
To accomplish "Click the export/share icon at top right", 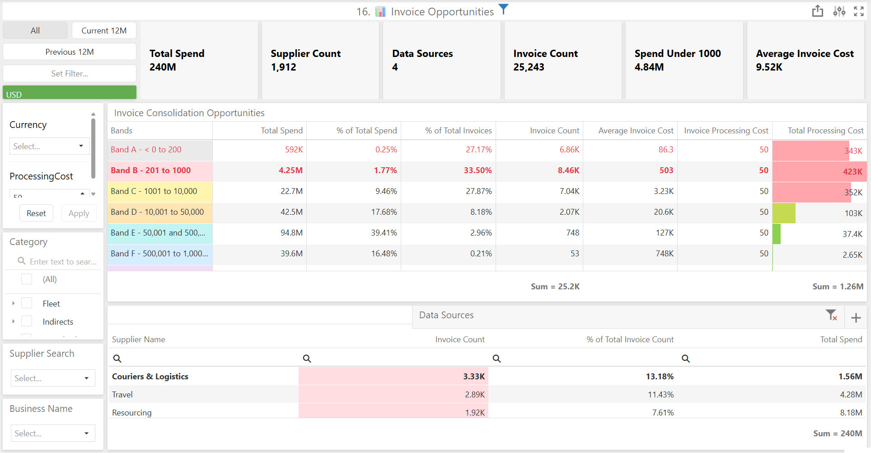I will click(817, 11).
